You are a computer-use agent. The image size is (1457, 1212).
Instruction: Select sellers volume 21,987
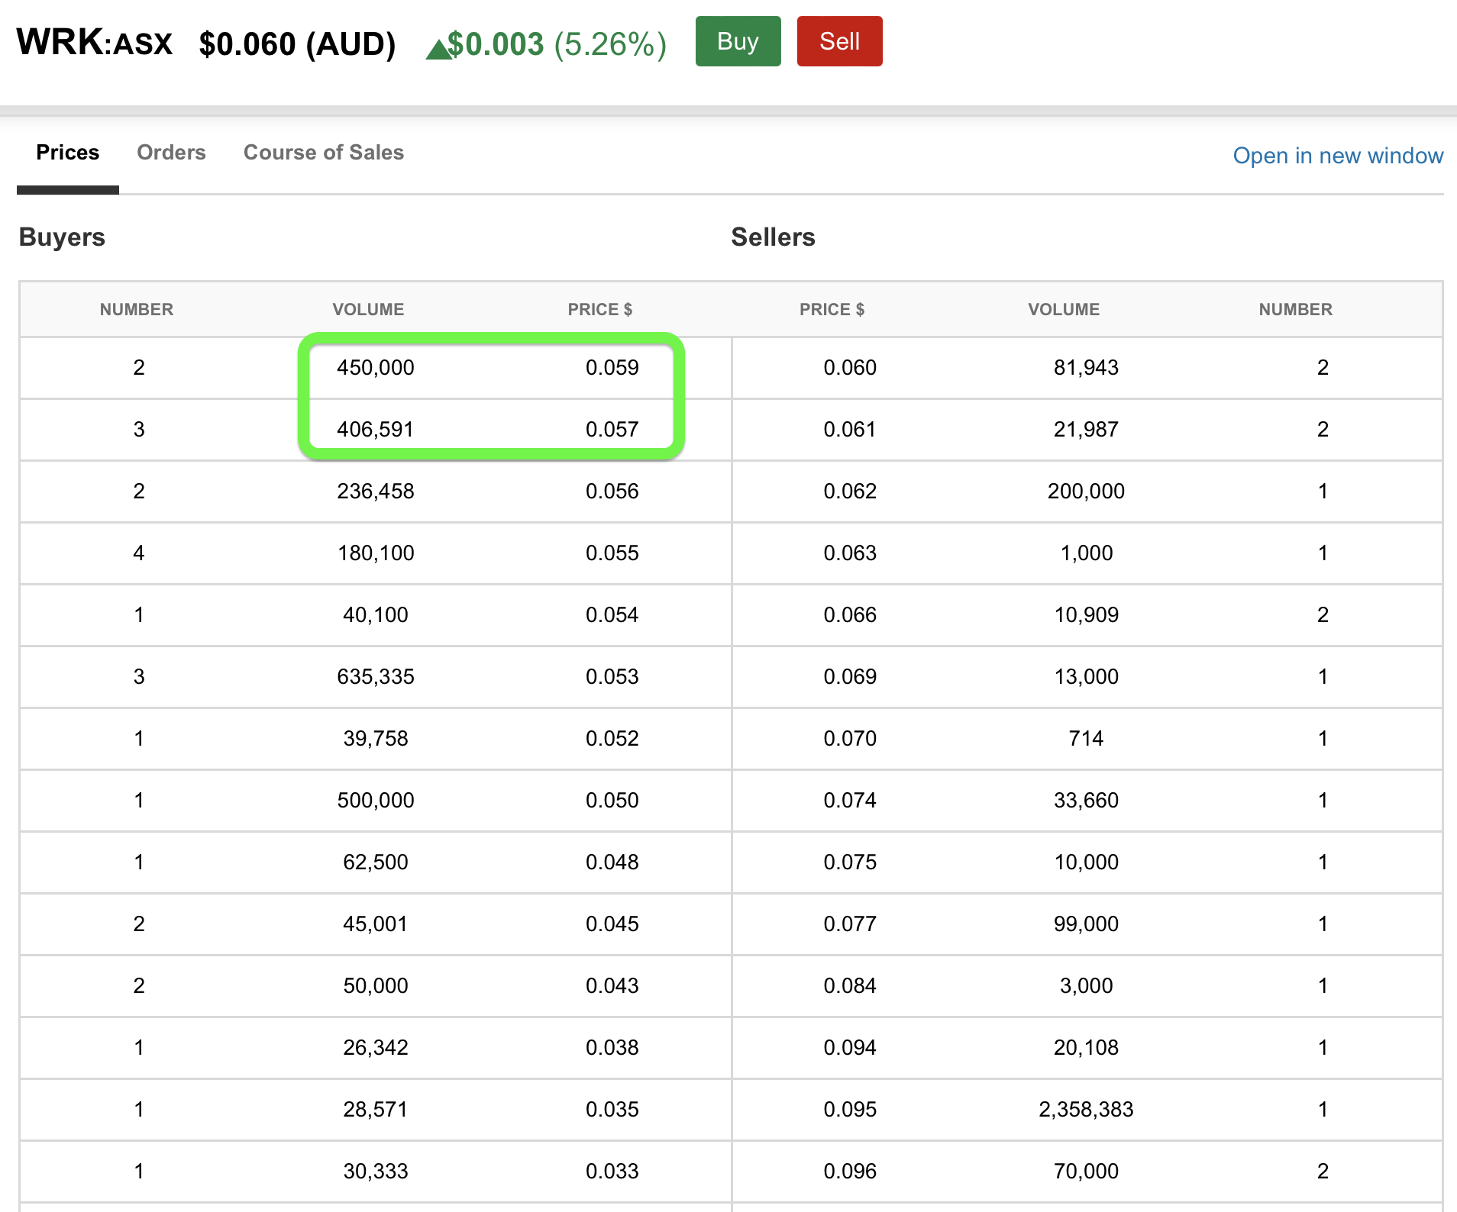(x=1086, y=430)
